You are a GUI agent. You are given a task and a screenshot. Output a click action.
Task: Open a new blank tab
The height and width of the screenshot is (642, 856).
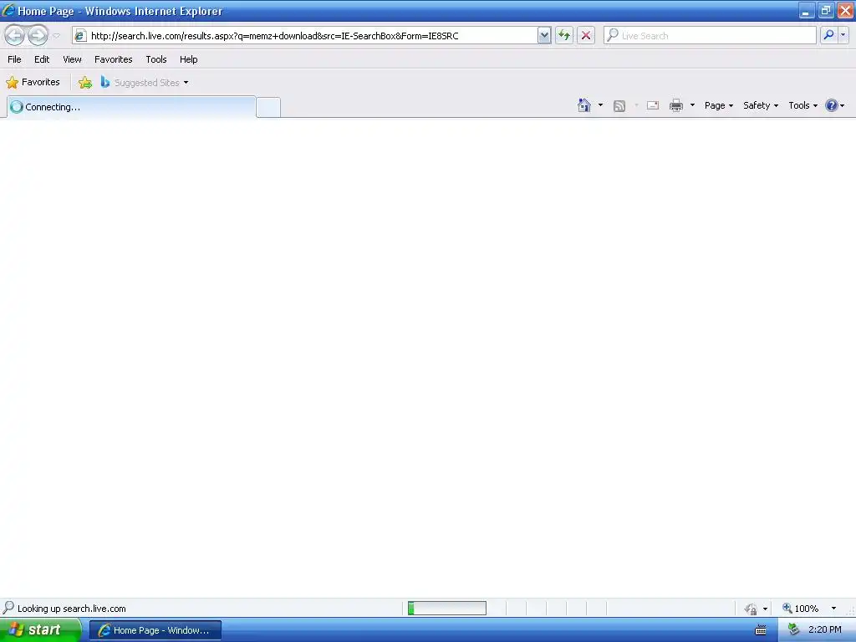coord(268,108)
